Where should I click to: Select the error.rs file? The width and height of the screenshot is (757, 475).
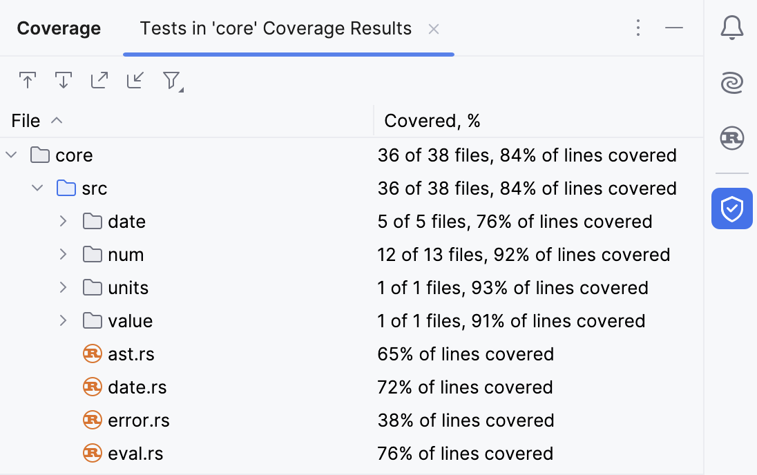(x=137, y=420)
